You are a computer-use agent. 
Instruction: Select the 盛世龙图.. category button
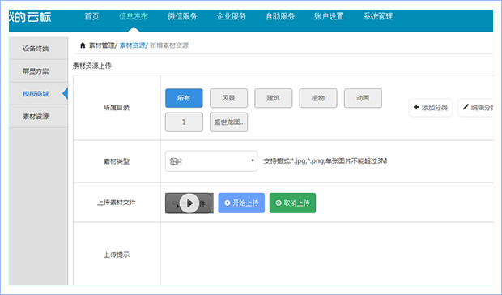click(228, 122)
